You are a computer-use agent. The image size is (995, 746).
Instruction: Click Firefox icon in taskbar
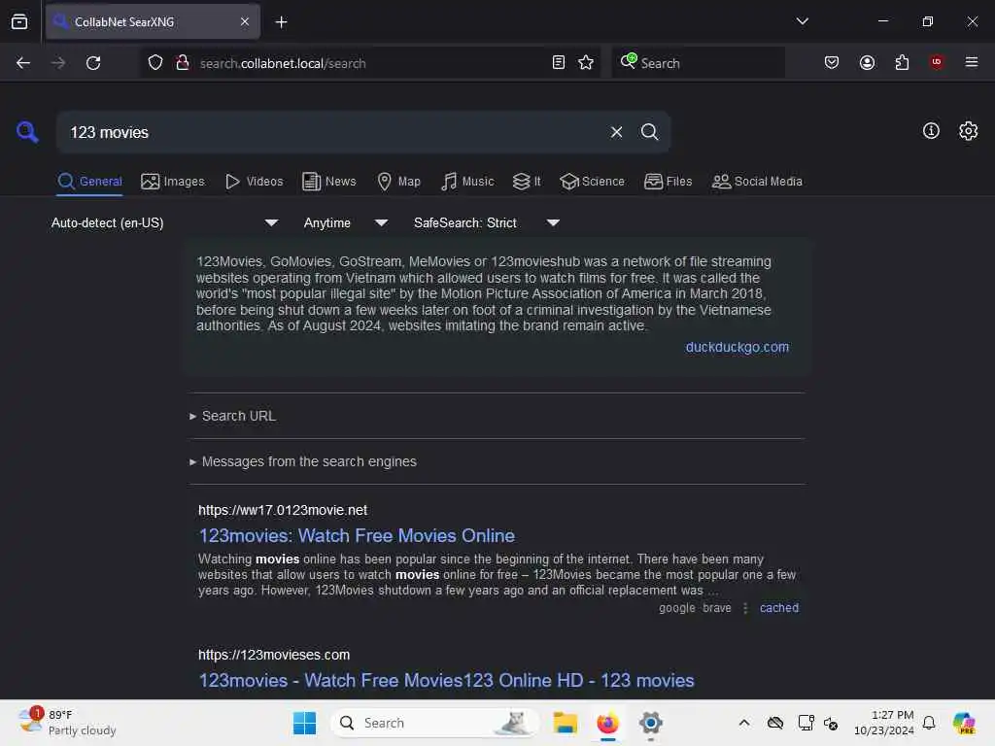pos(608,723)
